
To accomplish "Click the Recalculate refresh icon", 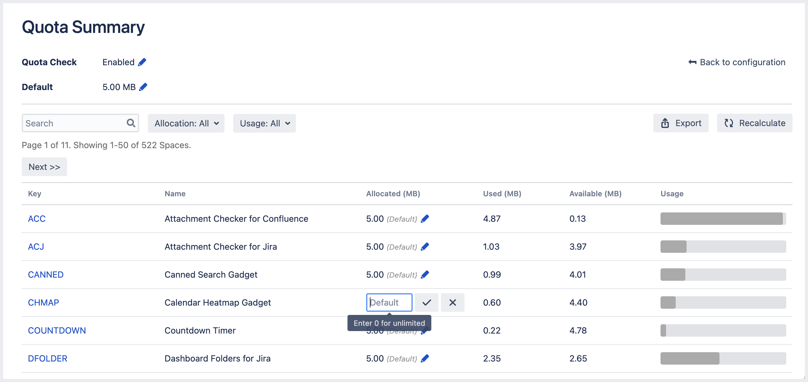I will pyautogui.click(x=729, y=123).
